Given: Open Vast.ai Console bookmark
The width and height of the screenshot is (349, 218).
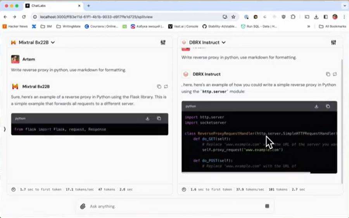Looking at the screenshot, I should pos(183,26).
